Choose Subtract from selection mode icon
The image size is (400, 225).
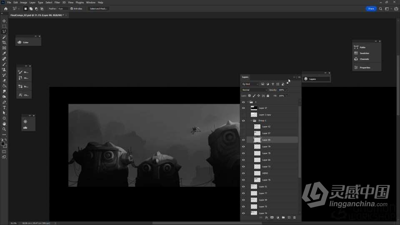coord(36,9)
